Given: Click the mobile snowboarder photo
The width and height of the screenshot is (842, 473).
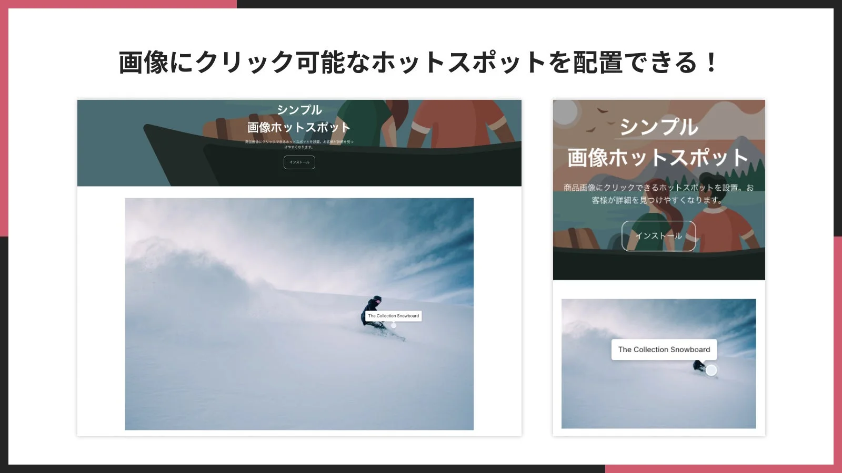Looking at the screenshot, I should coord(658,364).
